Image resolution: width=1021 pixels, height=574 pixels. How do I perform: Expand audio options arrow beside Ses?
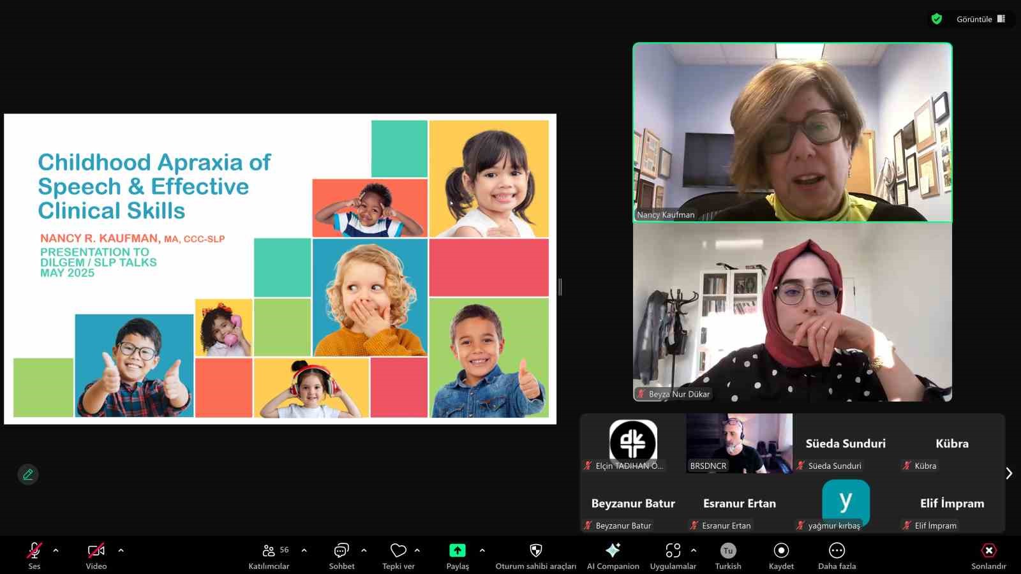56,550
